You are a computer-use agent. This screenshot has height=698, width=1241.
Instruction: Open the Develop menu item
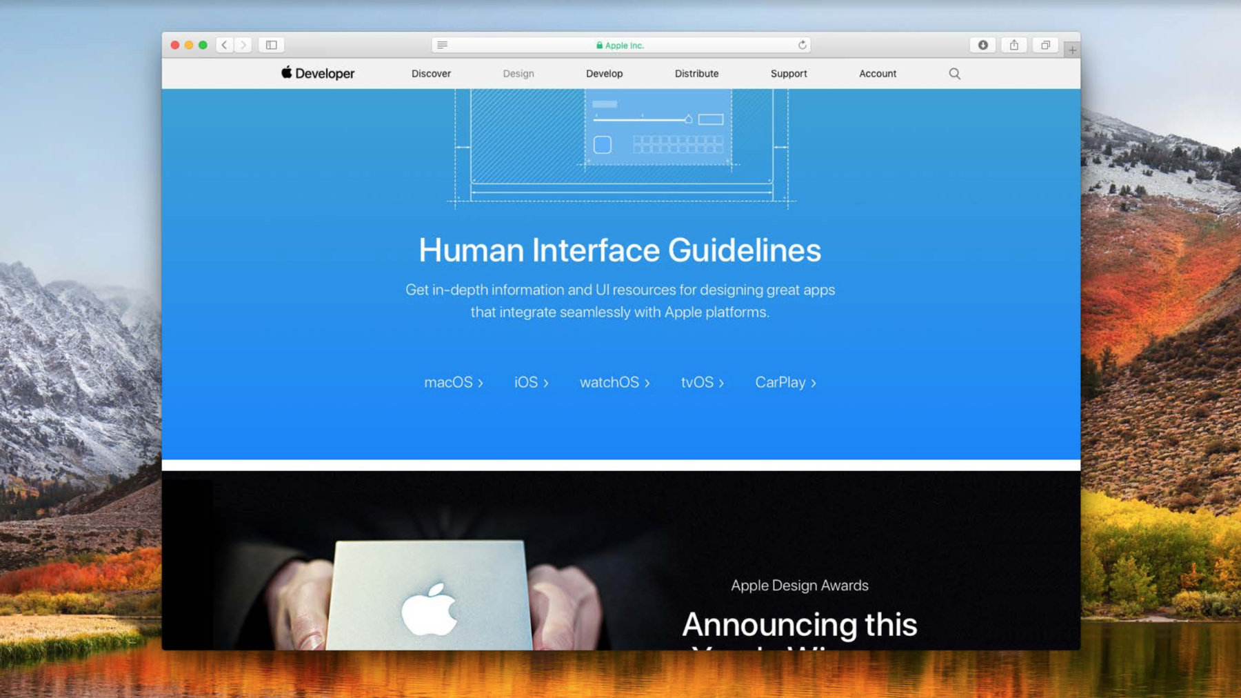click(604, 73)
